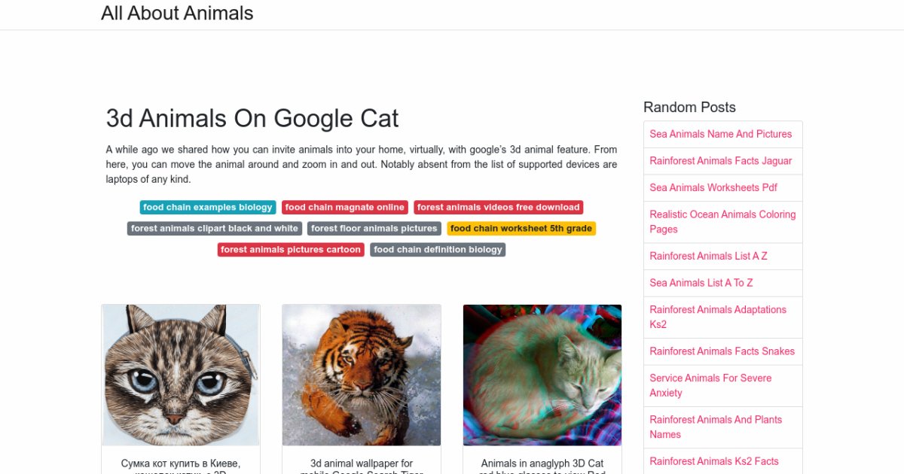Choose 'forest animals clipart black and white' tag
The height and width of the screenshot is (474, 904).
point(215,229)
